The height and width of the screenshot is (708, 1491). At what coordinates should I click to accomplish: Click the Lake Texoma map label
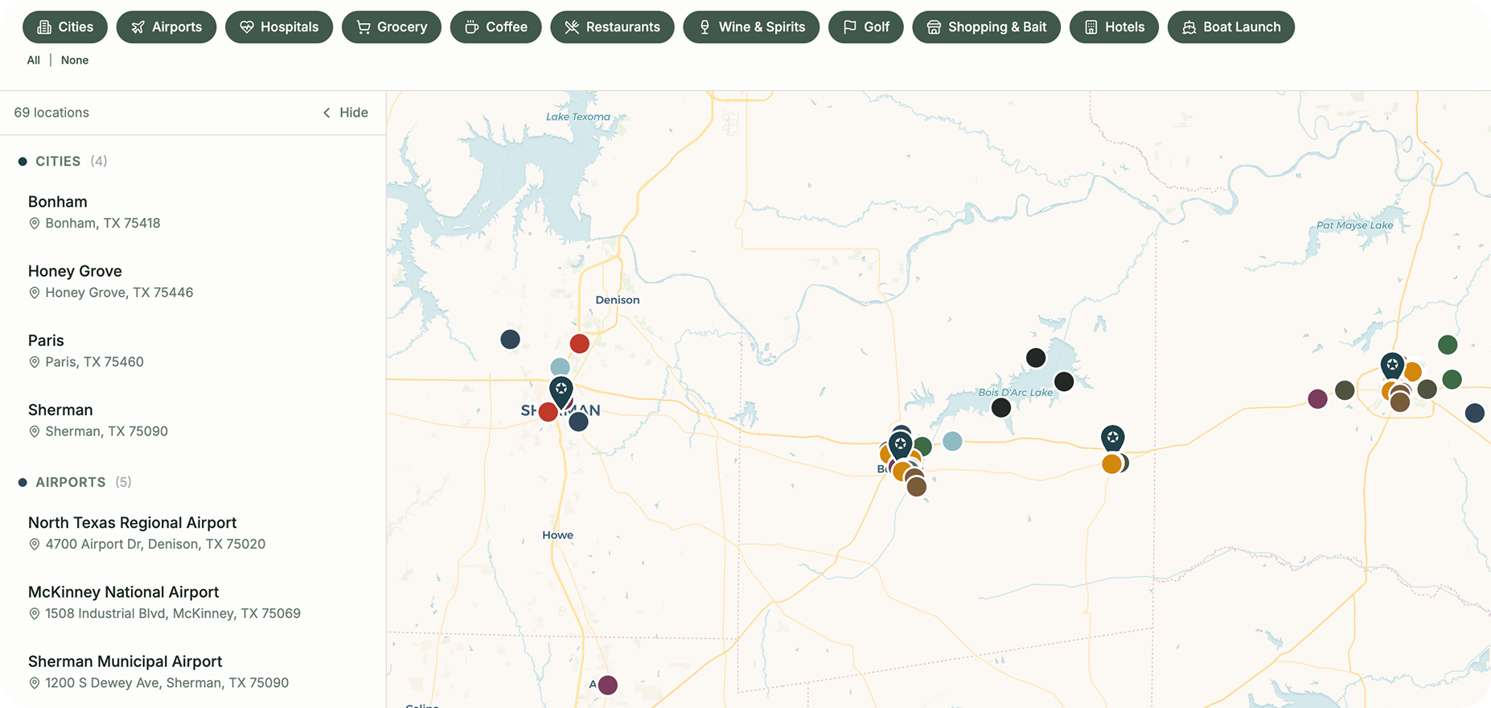click(578, 117)
